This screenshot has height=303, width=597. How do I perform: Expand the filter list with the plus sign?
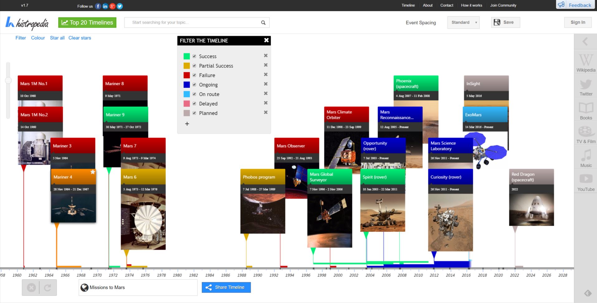(x=187, y=124)
